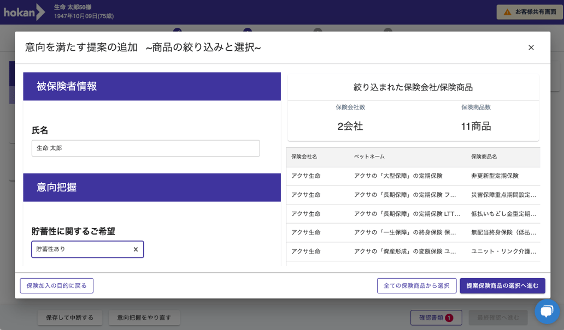Click 全ての保険商品から選択
This screenshot has height=330, width=564.
pos(417,285)
